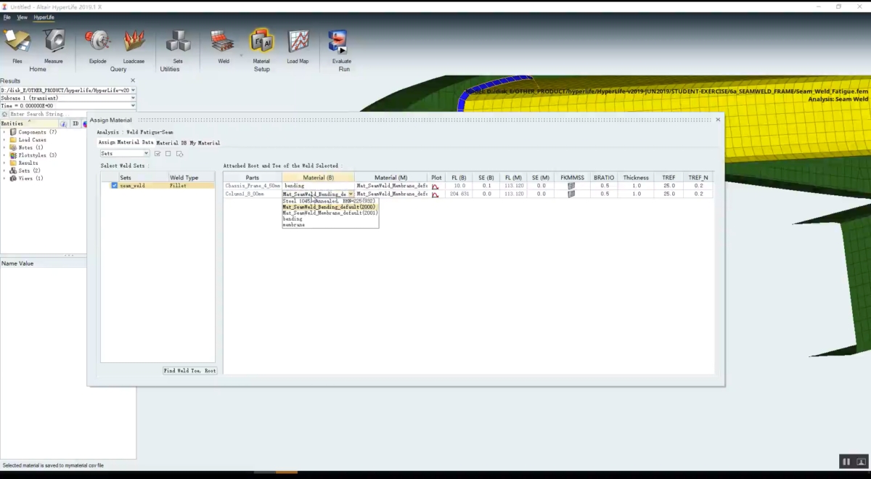Screen dimensions: 871x479
Task: Click the Measure icon in Home group
Action: (x=54, y=41)
